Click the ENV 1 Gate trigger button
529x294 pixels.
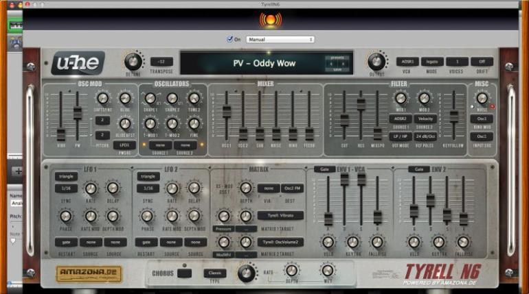[x=324, y=169]
